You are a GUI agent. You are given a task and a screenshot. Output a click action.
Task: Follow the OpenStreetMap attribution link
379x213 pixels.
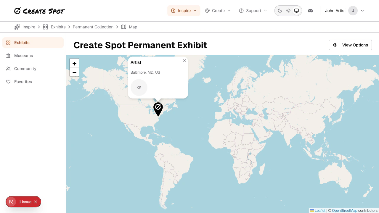coord(345,210)
